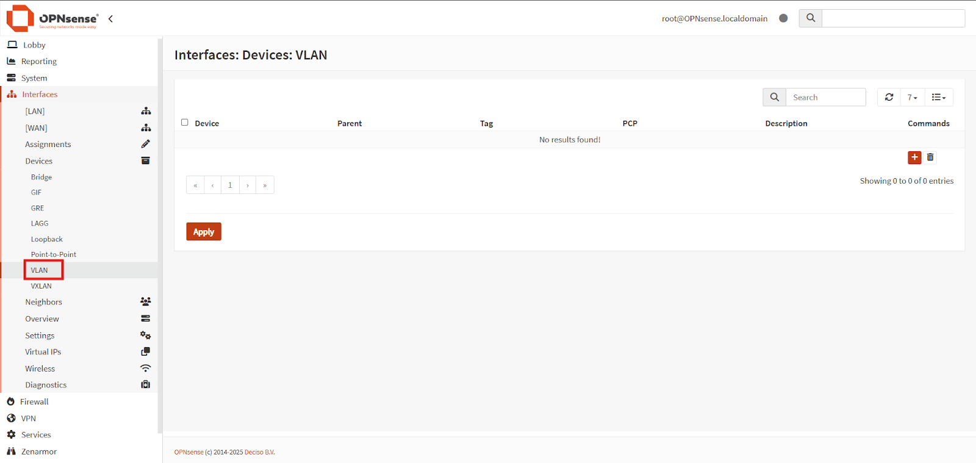Screen dimensions: 976x463
Task: Open the Zenarmor menu
Action: tap(38, 451)
